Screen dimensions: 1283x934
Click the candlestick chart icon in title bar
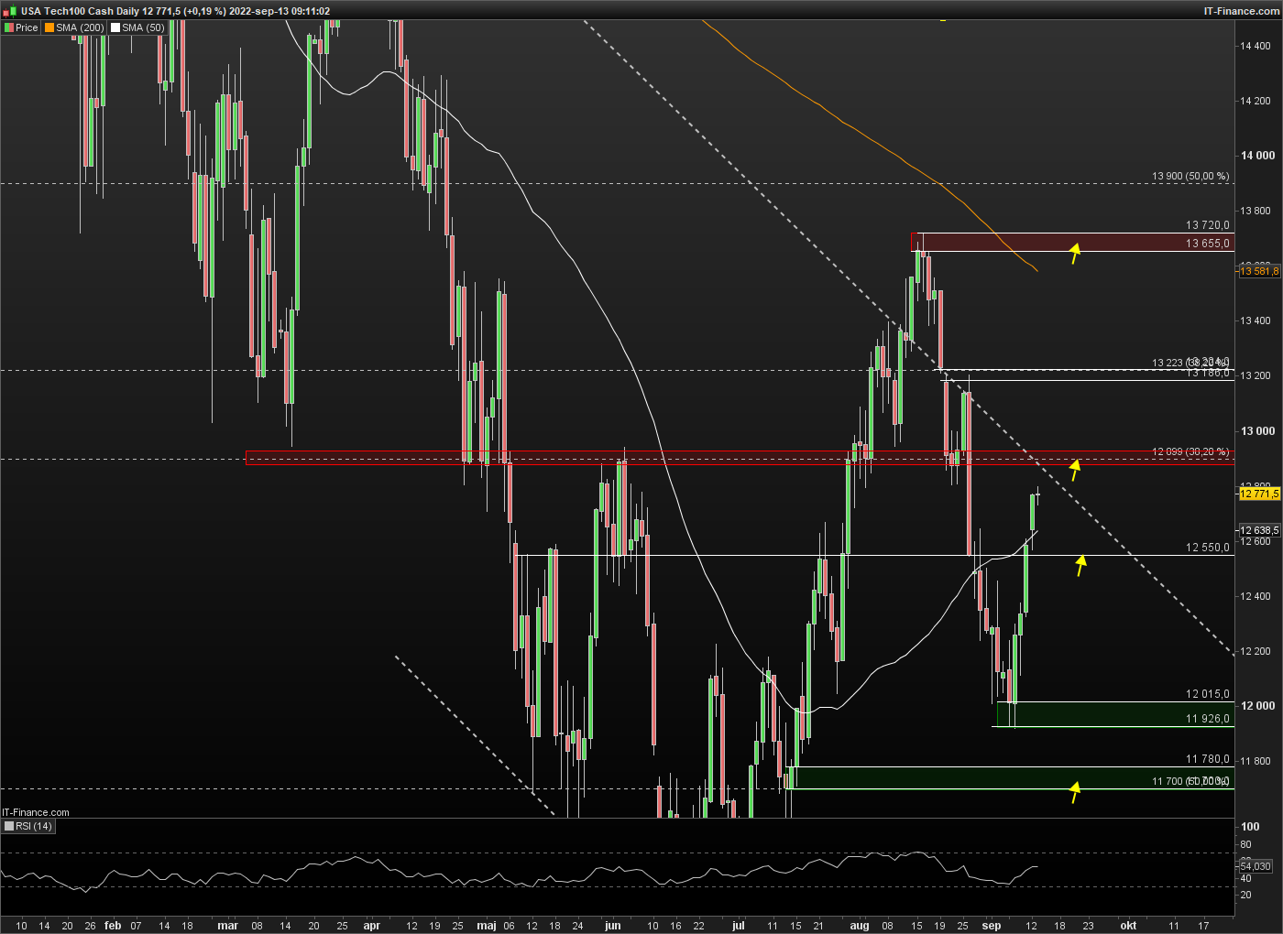pos(10,10)
